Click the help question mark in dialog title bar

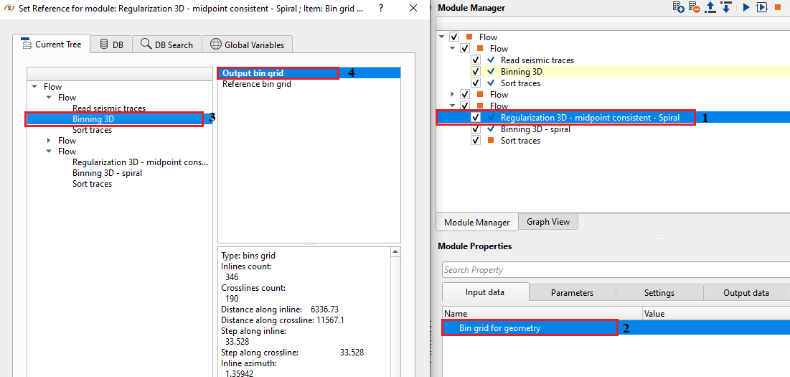click(x=381, y=8)
